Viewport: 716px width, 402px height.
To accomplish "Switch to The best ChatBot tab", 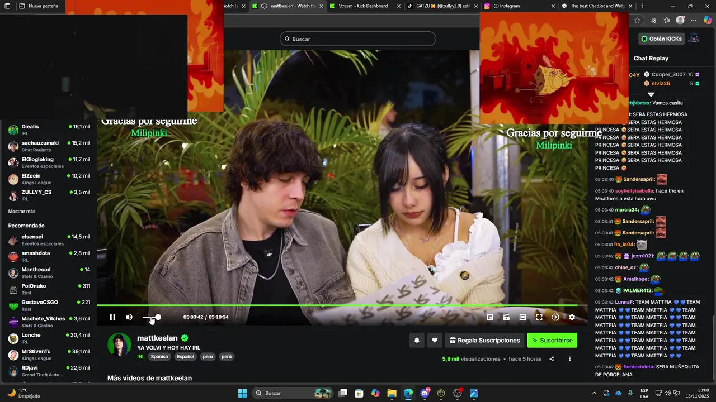I will tap(596, 6).
